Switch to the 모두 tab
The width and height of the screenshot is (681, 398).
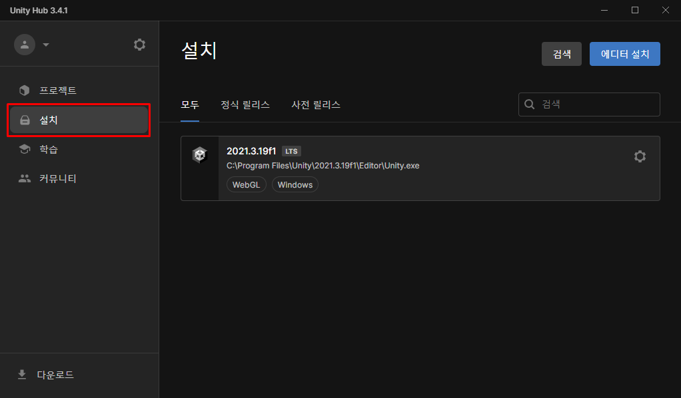pos(190,105)
